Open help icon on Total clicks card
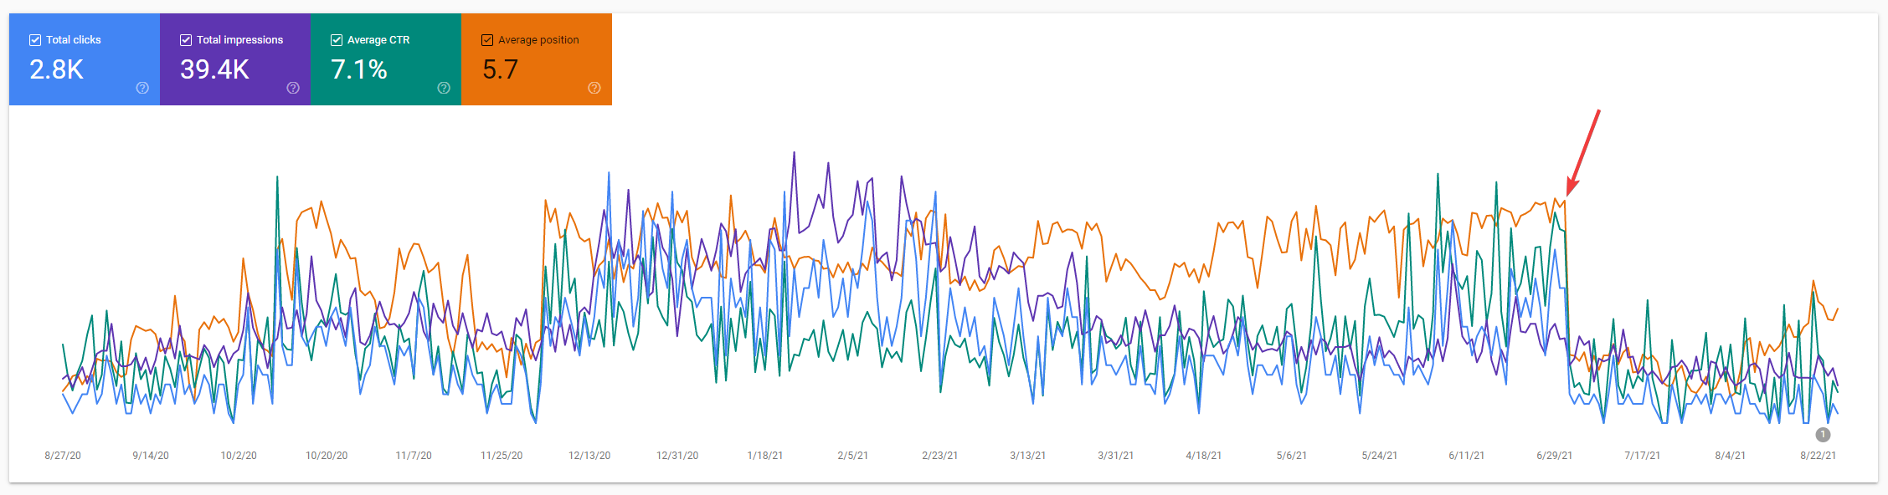Image resolution: width=1888 pixels, height=495 pixels. [x=142, y=88]
